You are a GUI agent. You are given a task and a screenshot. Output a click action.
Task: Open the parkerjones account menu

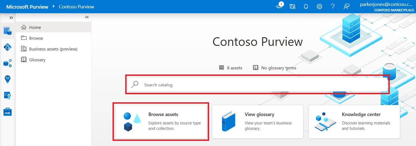coord(387,6)
